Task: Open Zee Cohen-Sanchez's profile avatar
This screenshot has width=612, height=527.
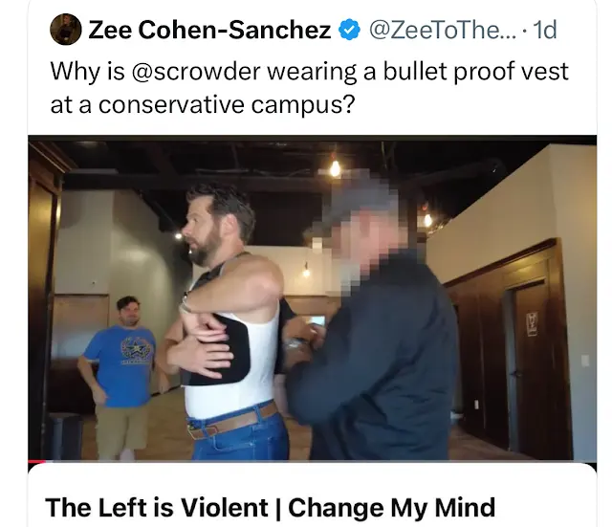Action: pos(66,30)
